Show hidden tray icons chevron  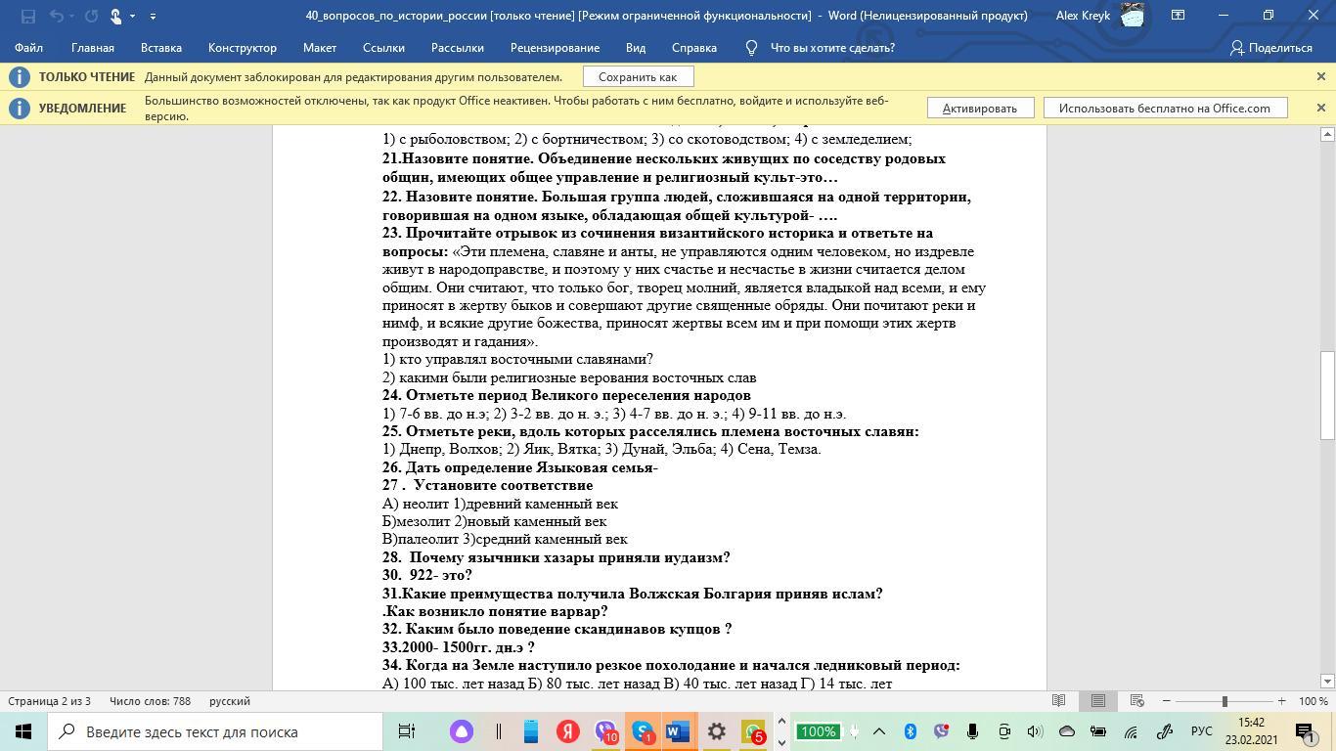point(879,731)
